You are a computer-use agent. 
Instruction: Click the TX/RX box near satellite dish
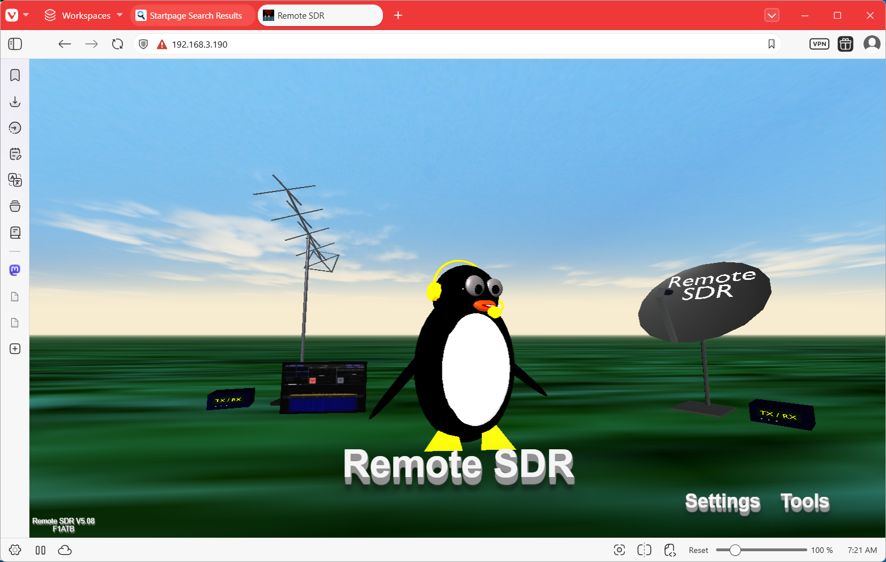(x=782, y=415)
